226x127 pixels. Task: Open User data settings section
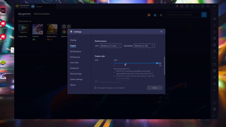pyautogui.click(x=74, y=62)
